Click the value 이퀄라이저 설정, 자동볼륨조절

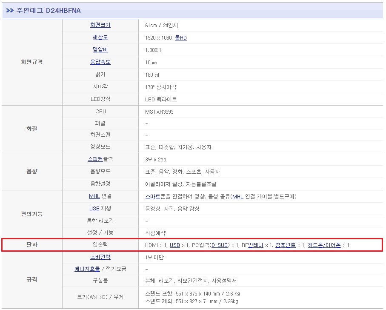(x=181, y=184)
